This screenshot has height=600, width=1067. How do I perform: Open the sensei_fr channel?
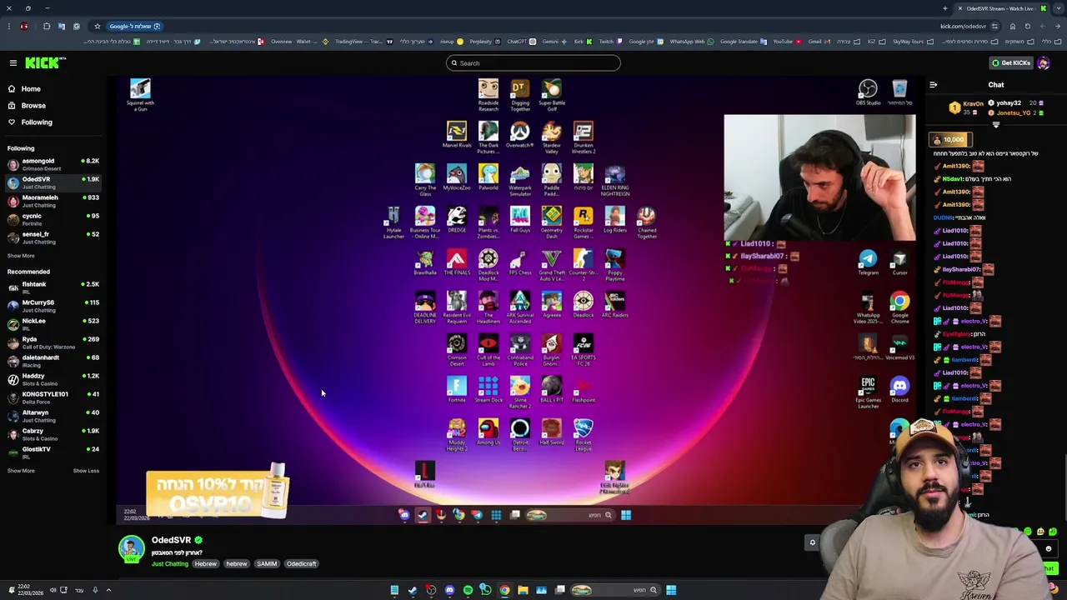(x=53, y=237)
